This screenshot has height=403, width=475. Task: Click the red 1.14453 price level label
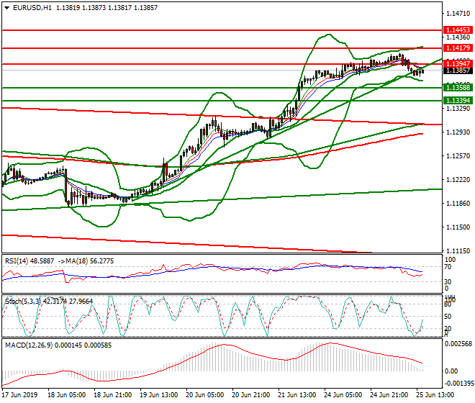pos(458,30)
